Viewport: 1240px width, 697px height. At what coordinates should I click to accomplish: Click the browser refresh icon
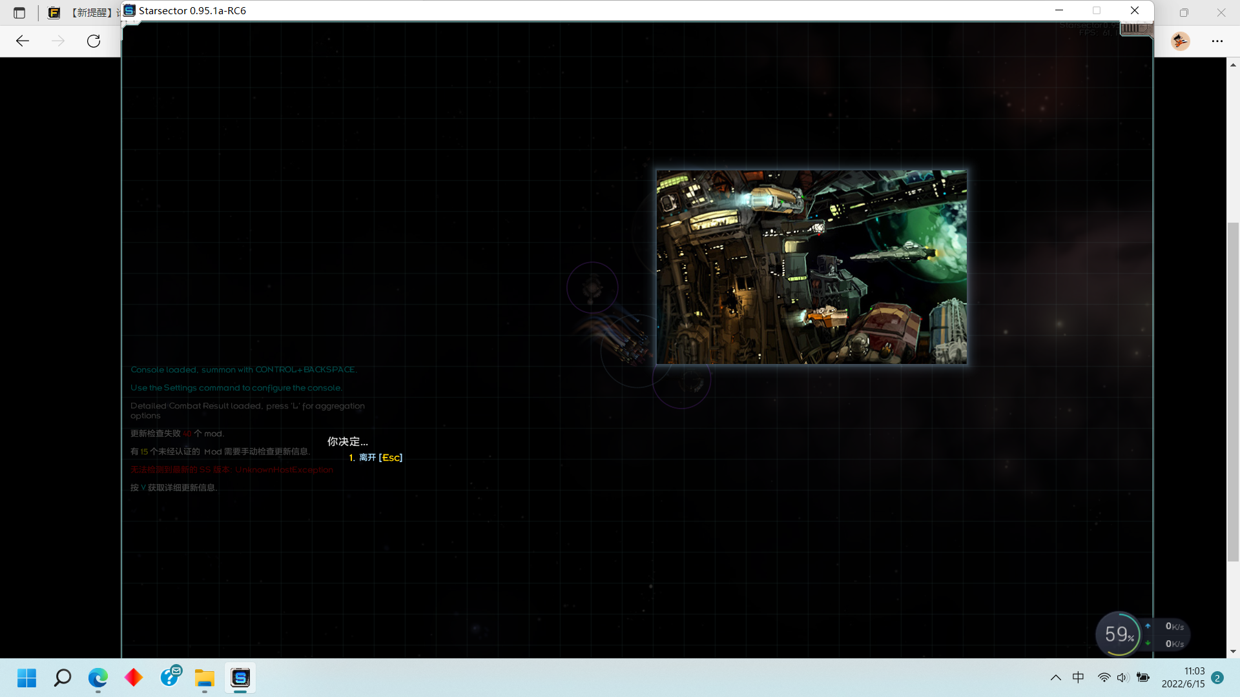click(x=94, y=41)
